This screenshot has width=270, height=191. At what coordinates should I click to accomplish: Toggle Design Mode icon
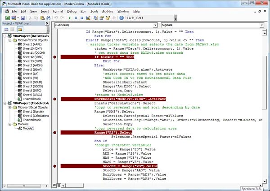(88, 18)
